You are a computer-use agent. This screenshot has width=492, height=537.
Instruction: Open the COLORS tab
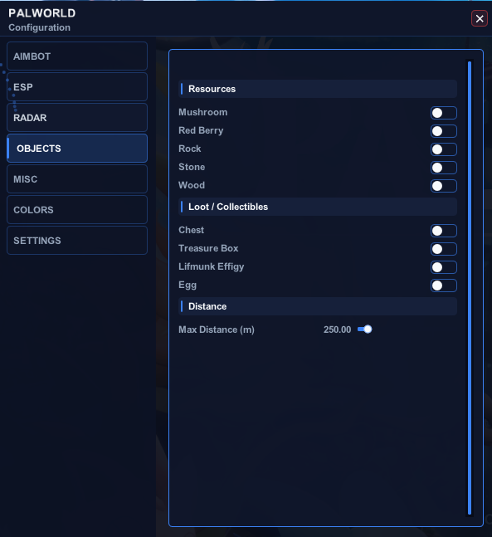[77, 210]
